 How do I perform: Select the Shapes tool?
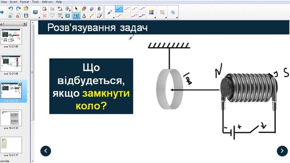(x=84, y=9)
